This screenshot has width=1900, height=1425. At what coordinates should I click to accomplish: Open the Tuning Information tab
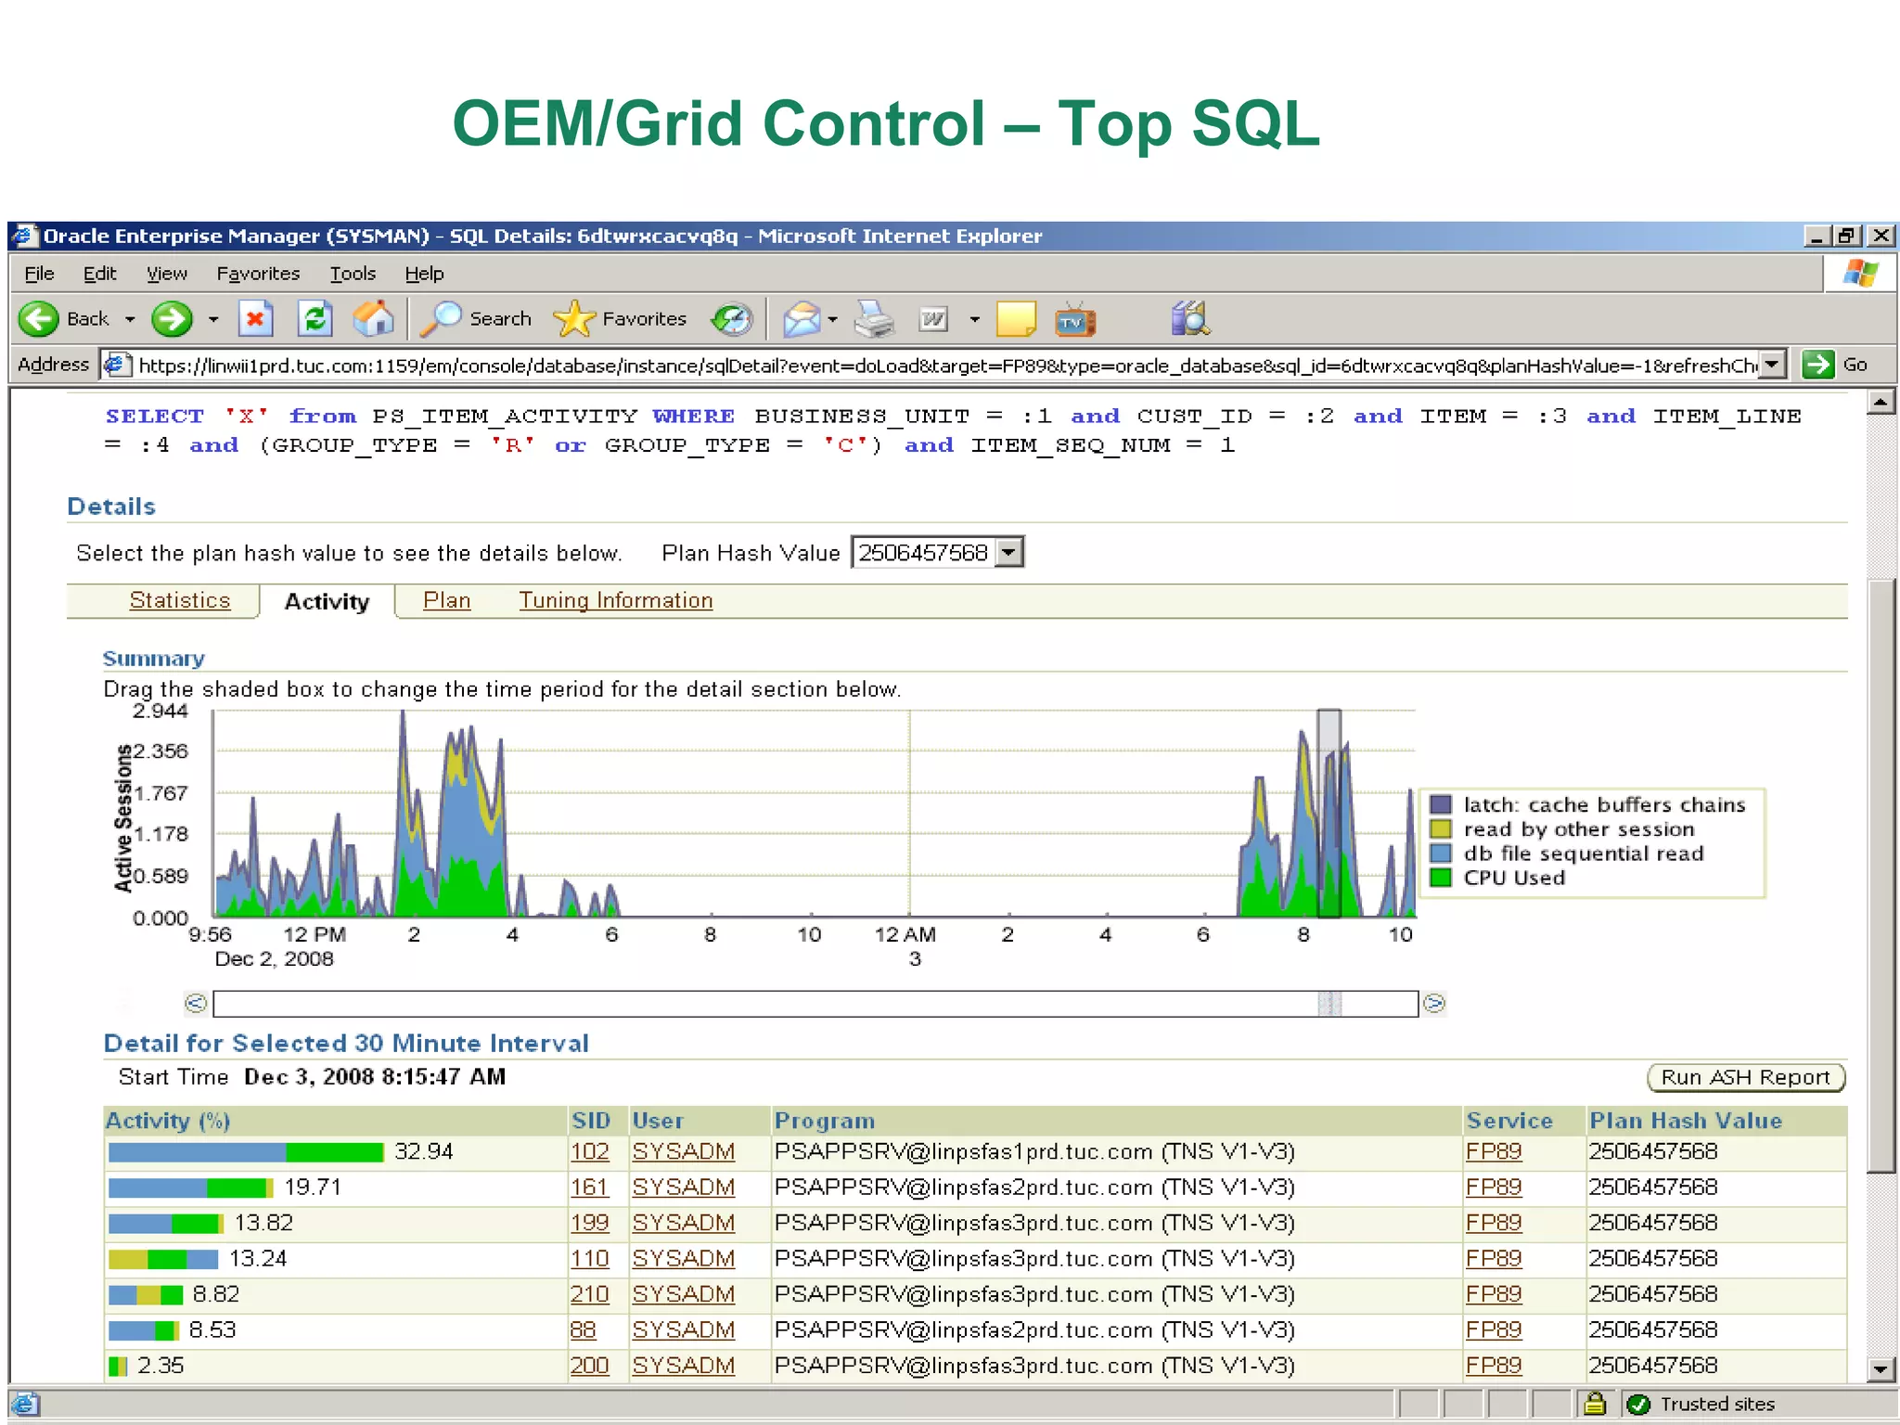pos(616,600)
